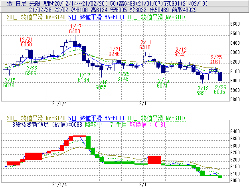Click the 2/1 date under 新値足 chart

pos(143,185)
